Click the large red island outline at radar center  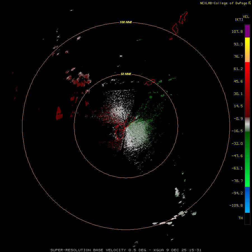(125, 126)
